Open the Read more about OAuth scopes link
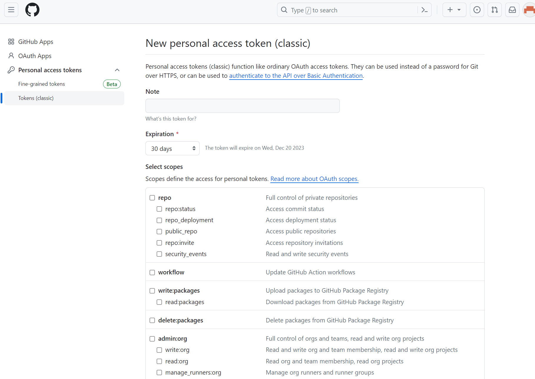Screen dimensions: 535x379 (314, 179)
